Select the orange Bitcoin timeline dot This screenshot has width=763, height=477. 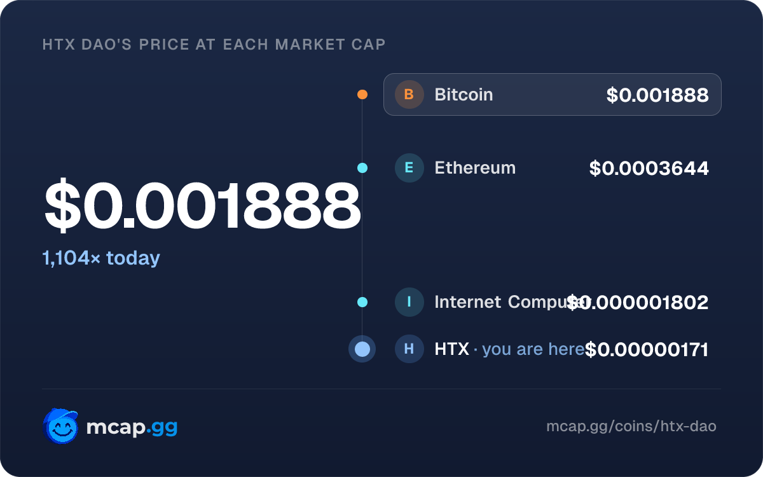click(362, 95)
